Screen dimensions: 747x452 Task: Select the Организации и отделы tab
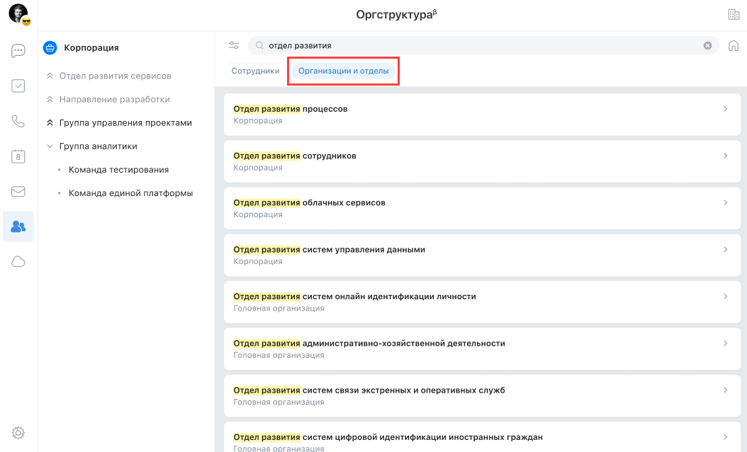343,71
